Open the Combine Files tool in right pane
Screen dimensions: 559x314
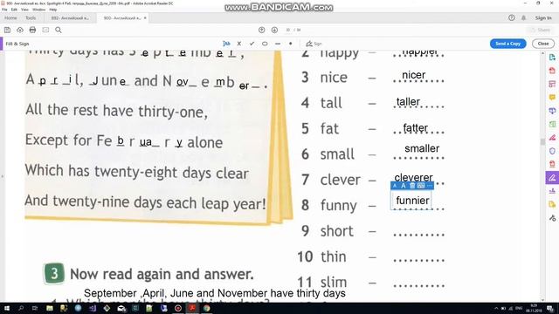(552, 111)
